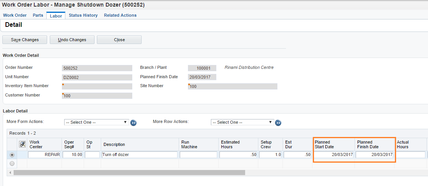Image resolution: width=428 pixels, height=186 pixels.
Task: Select the first labor row radio button
Action: point(12,155)
